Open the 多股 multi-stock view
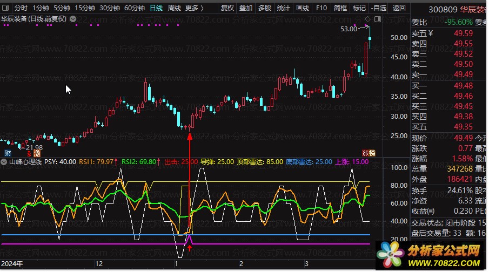Viewport: 489px width, 272px height. click(264, 8)
